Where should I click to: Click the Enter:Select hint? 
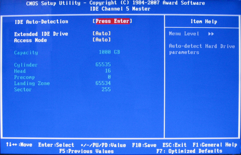pyautogui.click(x=56, y=145)
